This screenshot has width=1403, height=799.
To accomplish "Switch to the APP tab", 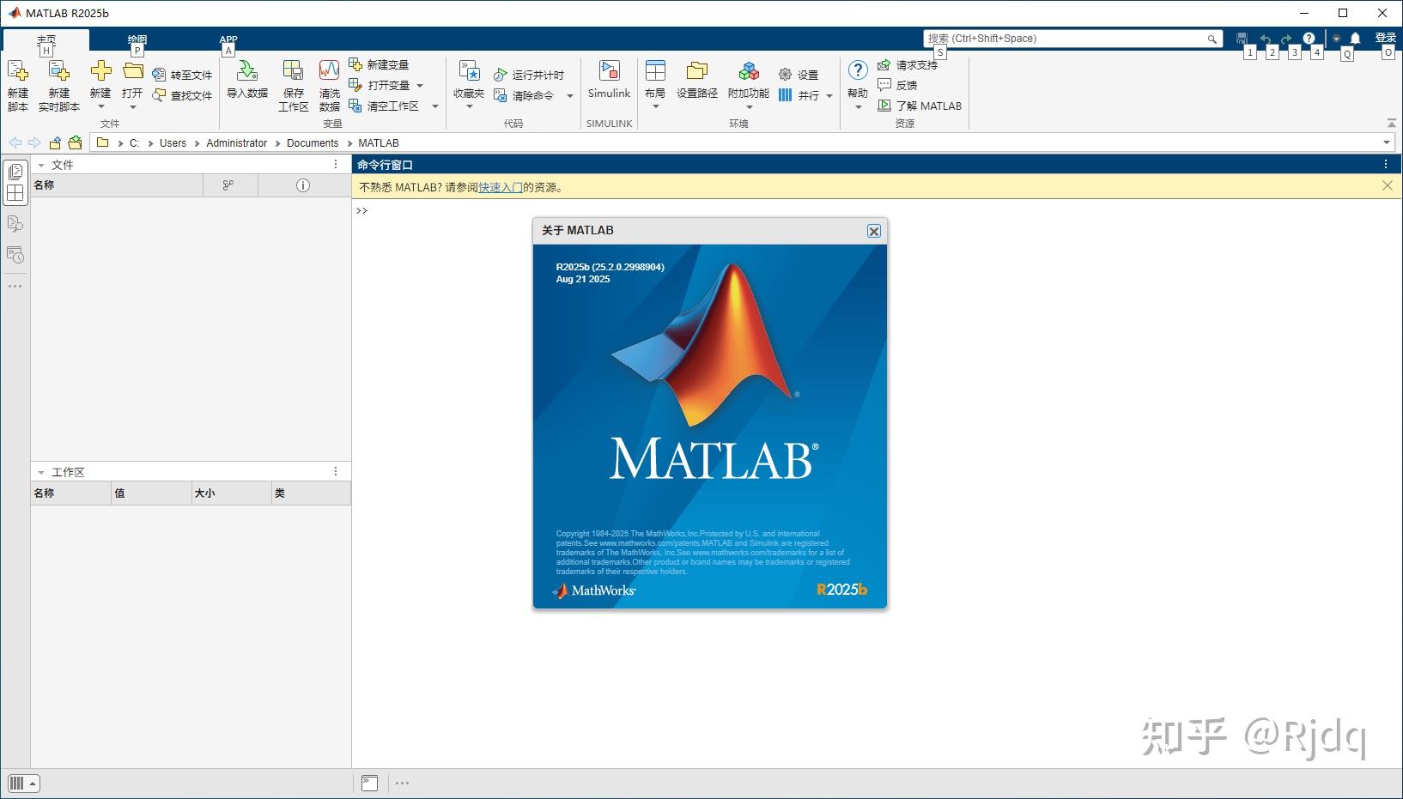I will click(x=228, y=39).
